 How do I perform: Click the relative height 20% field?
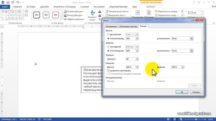[131, 39]
